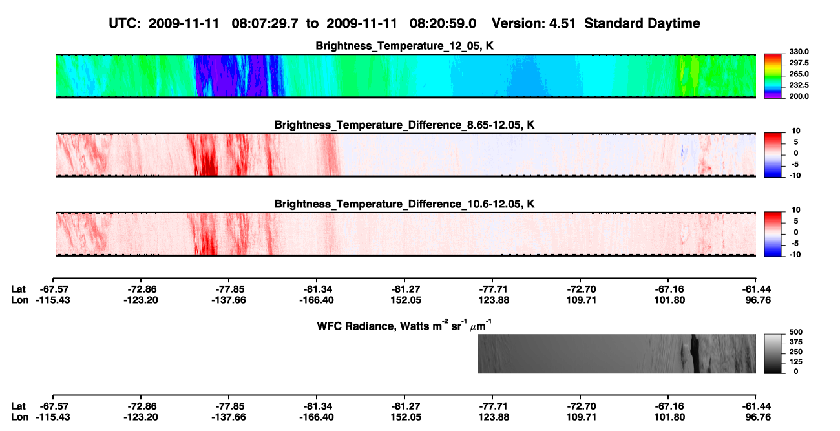The width and height of the screenshot is (840, 431).
Task: Click the 'Lon' row label under the WFC Radiance panel
Action: tap(20, 417)
